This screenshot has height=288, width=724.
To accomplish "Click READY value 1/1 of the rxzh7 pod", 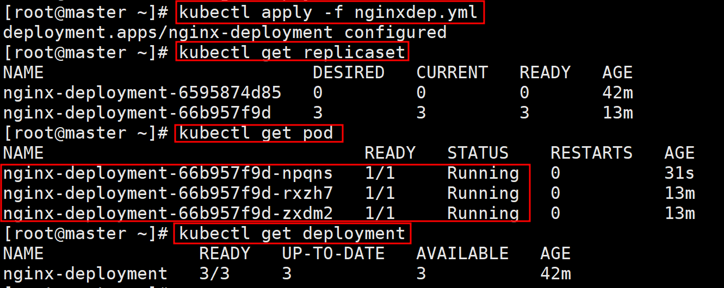I will click(x=380, y=193).
